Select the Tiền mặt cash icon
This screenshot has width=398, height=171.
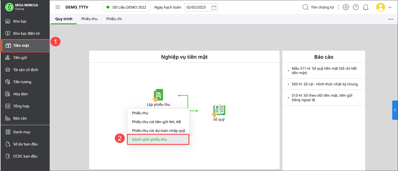(8, 46)
